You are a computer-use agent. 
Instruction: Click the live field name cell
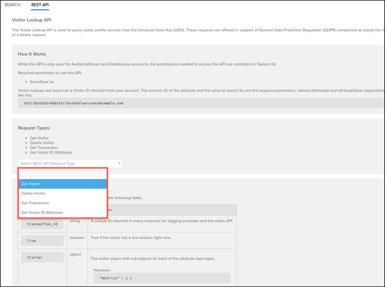(x=42, y=241)
